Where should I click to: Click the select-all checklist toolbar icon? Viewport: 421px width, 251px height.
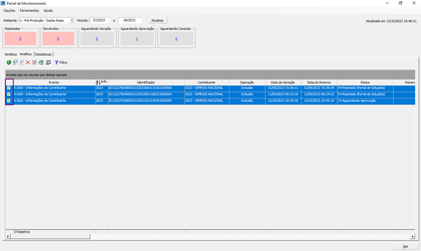coord(48,62)
